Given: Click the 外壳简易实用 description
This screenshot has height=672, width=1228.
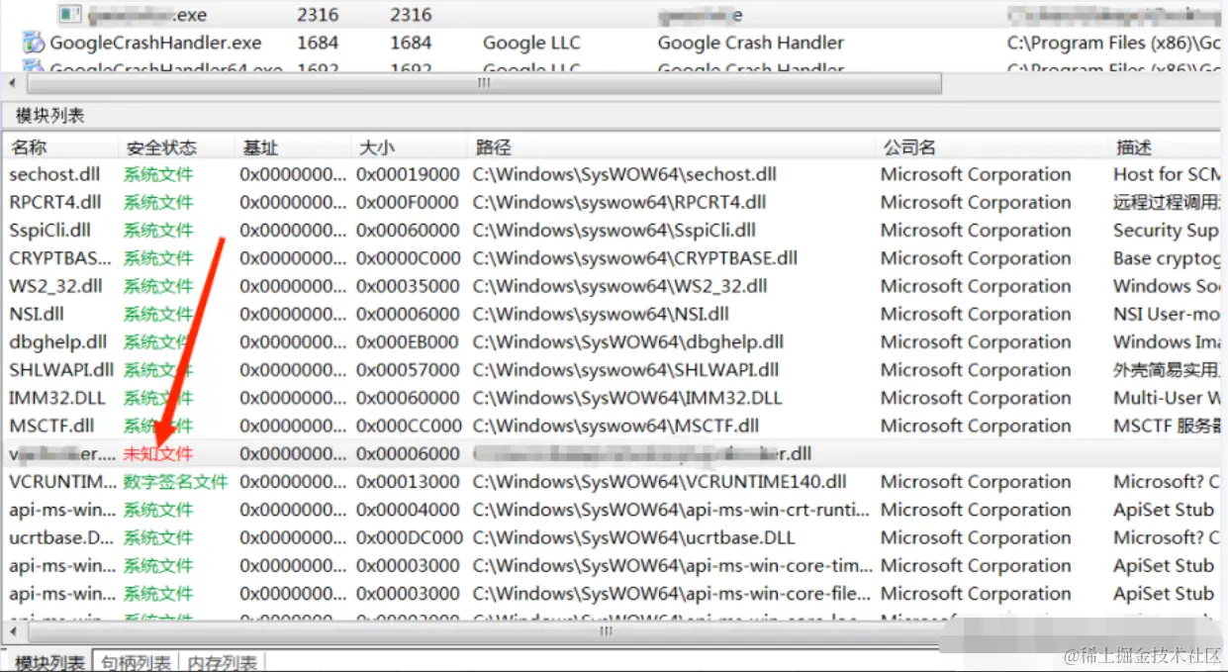Looking at the screenshot, I should pyautogui.click(x=1168, y=370).
